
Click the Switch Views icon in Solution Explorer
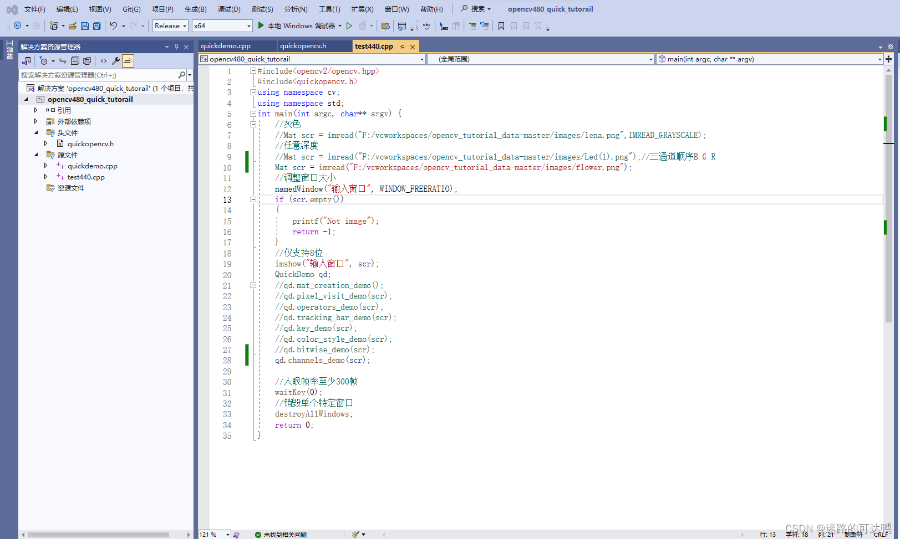click(x=26, y=61)
